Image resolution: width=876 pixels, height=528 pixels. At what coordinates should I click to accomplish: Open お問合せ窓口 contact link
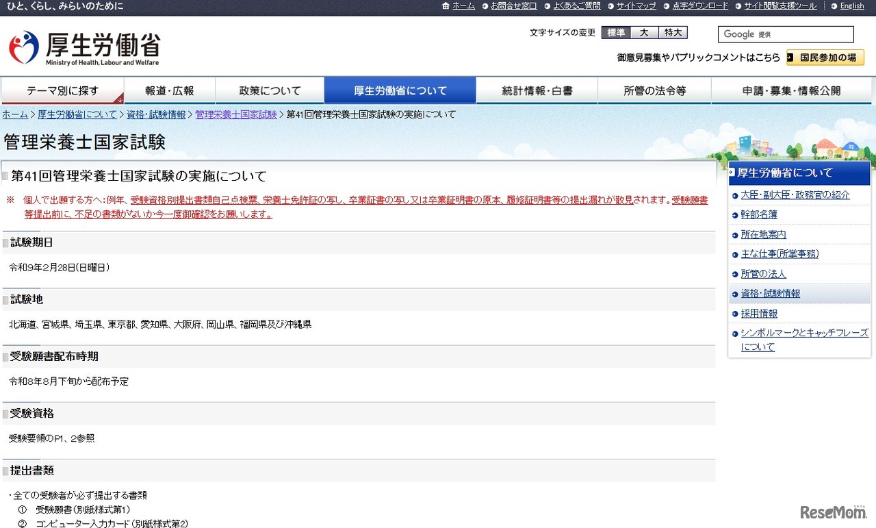[513, 6]
